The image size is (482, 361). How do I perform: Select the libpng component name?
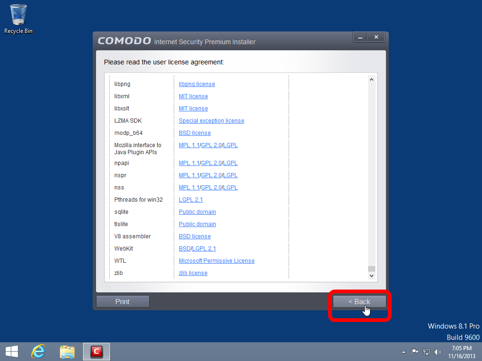click(x=122, y=84)
